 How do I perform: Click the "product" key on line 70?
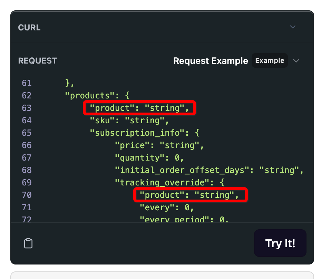point(162,195)
